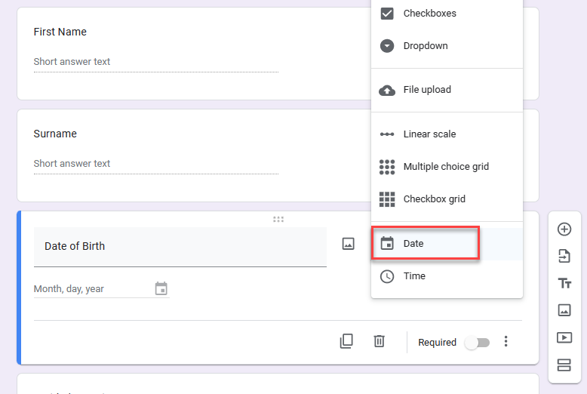Edit the Date of Birth title field
This screenshot has height=394, width=587.
180,247
